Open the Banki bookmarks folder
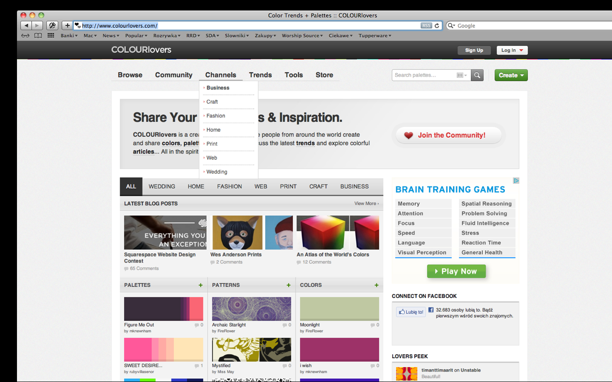This screenshot has width=612, height=382. click(x=69, y=36)
